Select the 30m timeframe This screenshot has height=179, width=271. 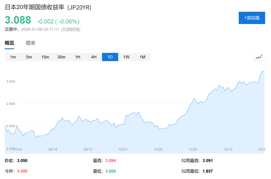[61, 57]
